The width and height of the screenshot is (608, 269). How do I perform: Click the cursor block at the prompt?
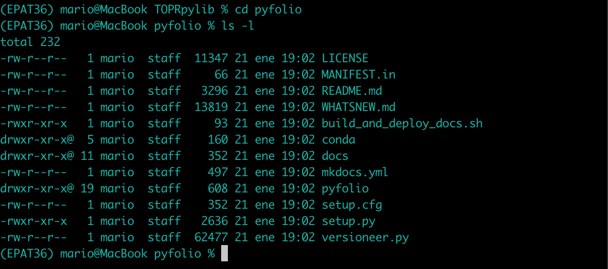click(x=225, y=253)
